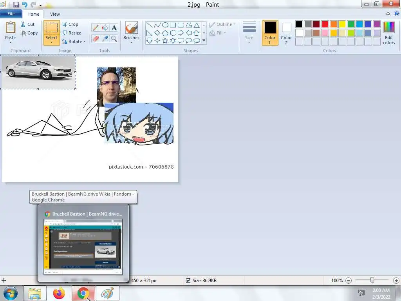The height and width of the screenshot is (301, 401).
Task: Choose the Rounded rectangle shape
Action: [x=181, y=25]
